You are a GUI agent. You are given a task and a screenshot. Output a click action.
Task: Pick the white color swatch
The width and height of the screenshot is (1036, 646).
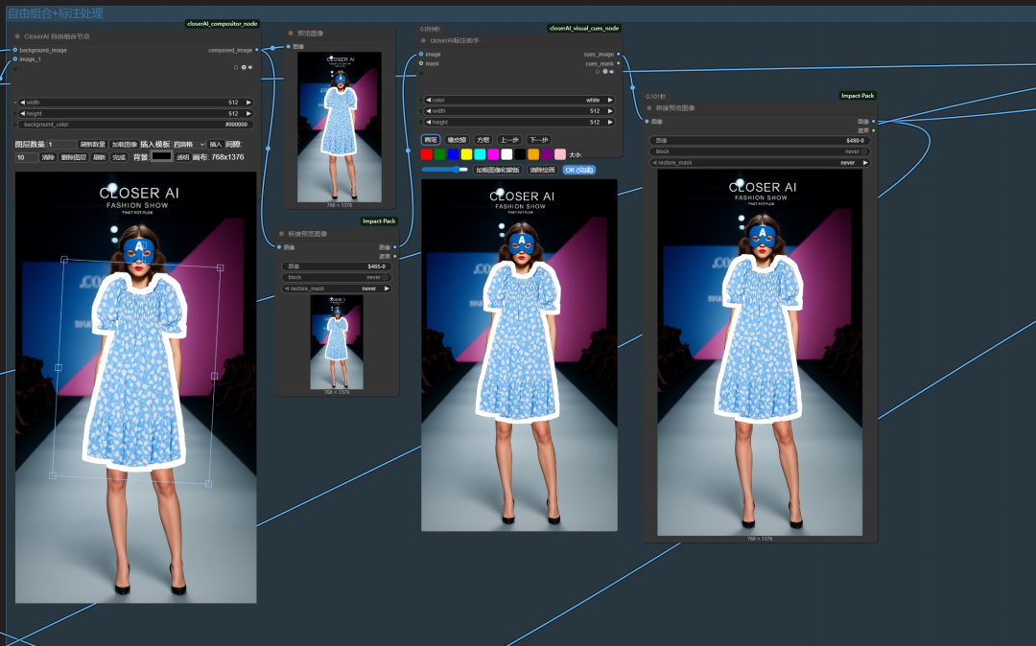click(506, 154)
